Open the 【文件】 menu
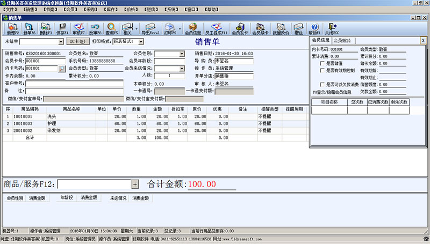Screen dimensions: 430x244 coord(10,9)
